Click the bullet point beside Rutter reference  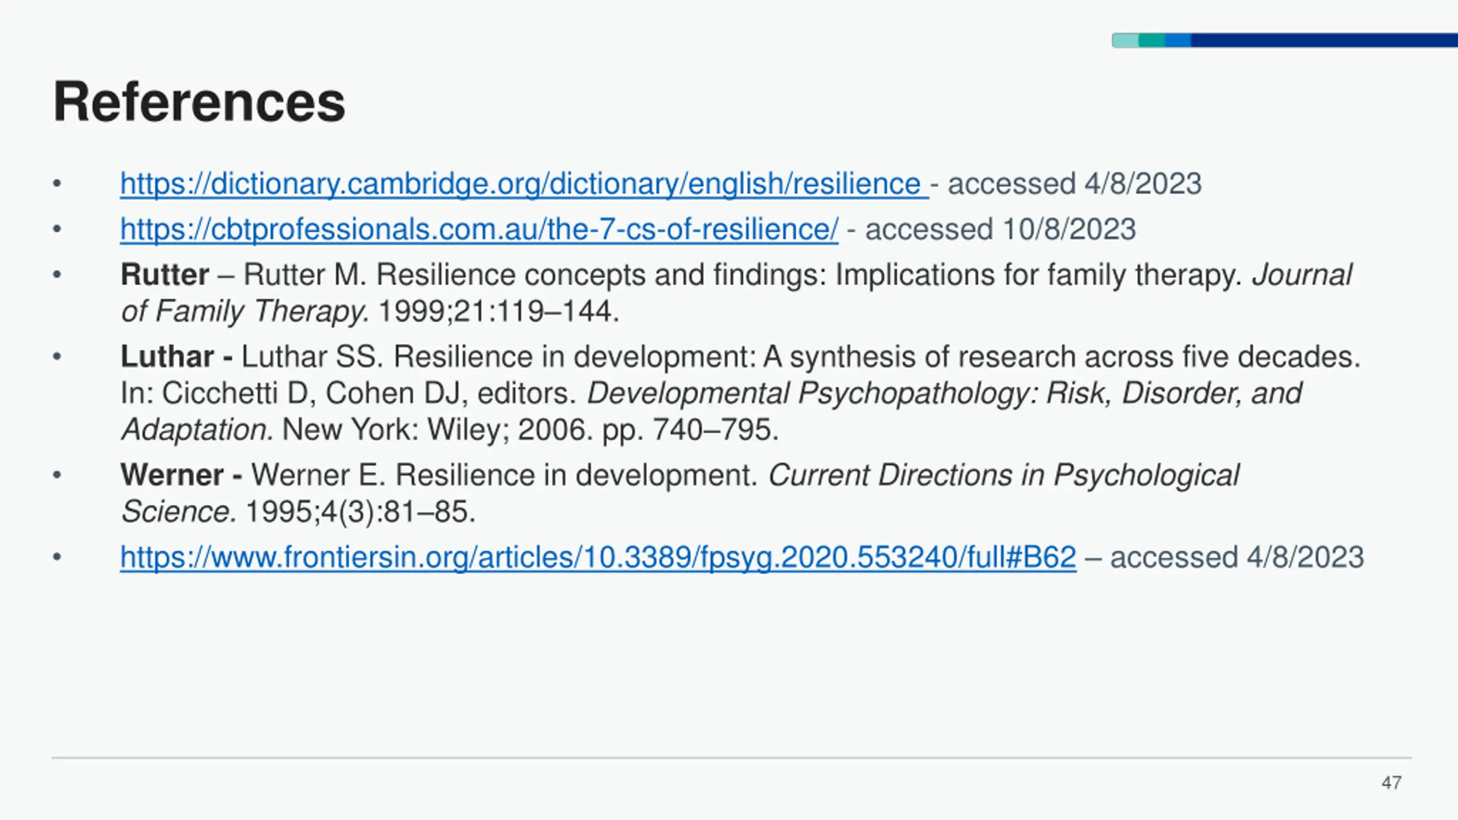tap(57, 275)
